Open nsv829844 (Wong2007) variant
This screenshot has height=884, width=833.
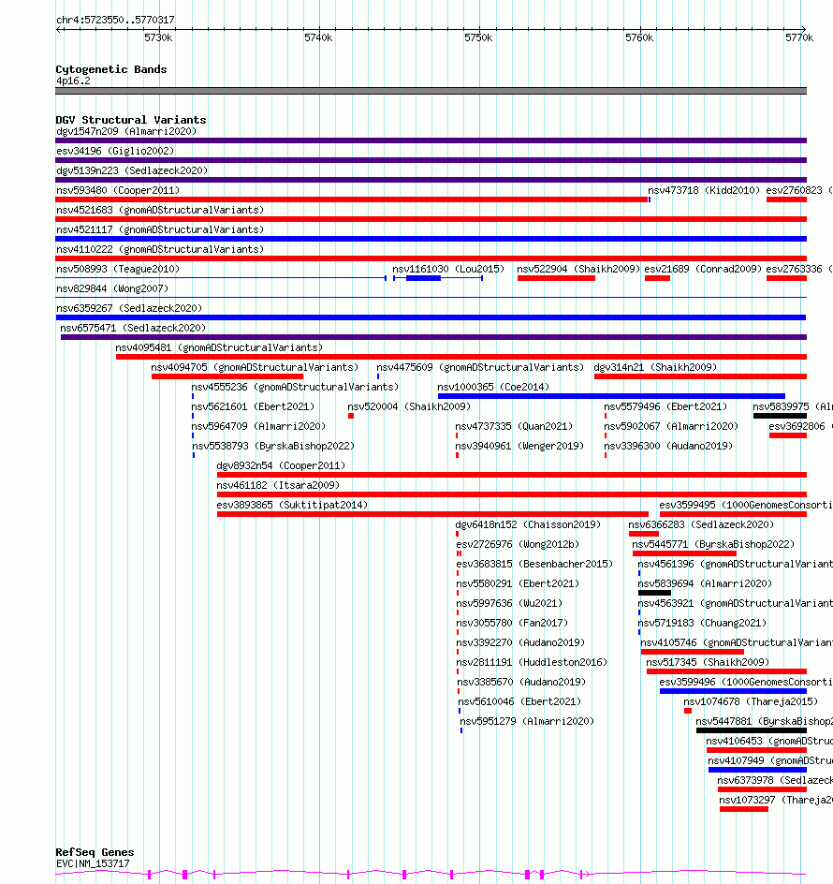click(x=112, y=288)
